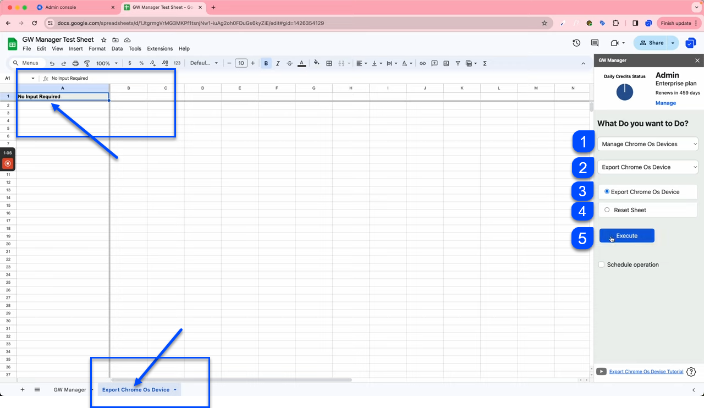Open horizontal align dropdown
The image size is (704, 408).
coord(361,63)
